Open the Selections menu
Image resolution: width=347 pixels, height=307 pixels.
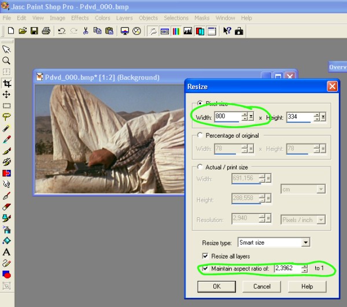pos(176,18)
